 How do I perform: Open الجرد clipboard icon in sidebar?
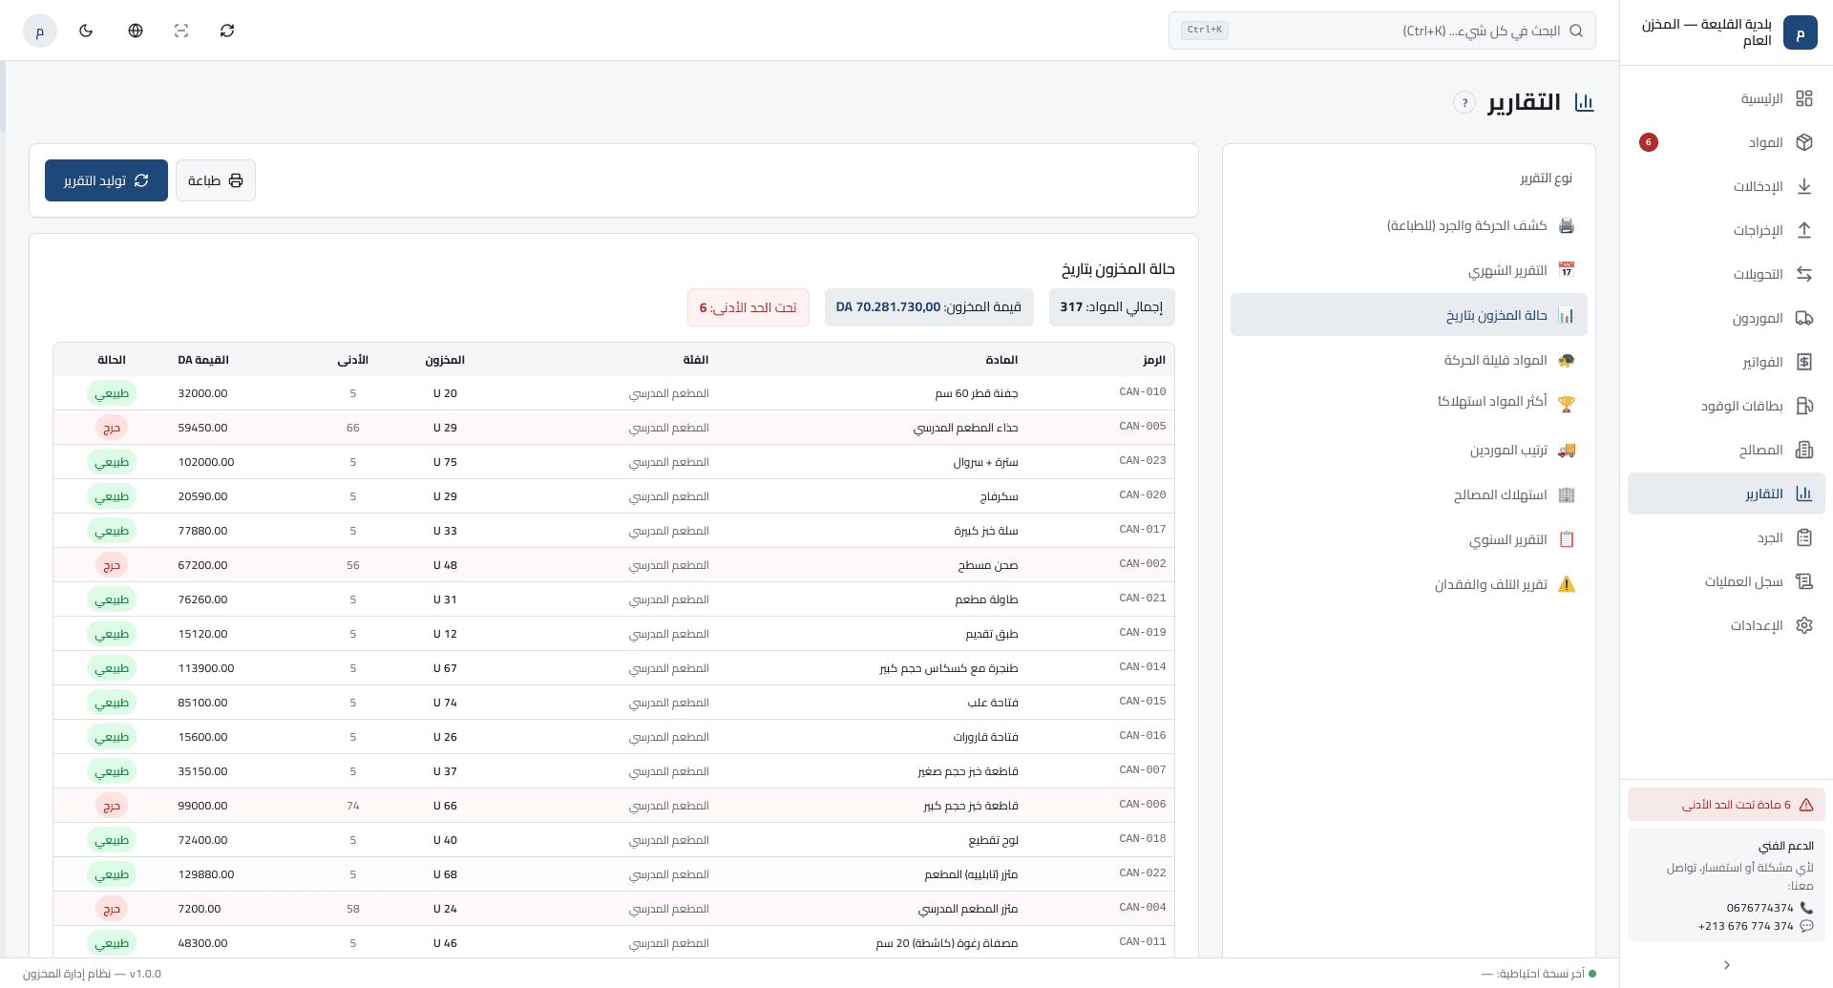click(1804, 537)
